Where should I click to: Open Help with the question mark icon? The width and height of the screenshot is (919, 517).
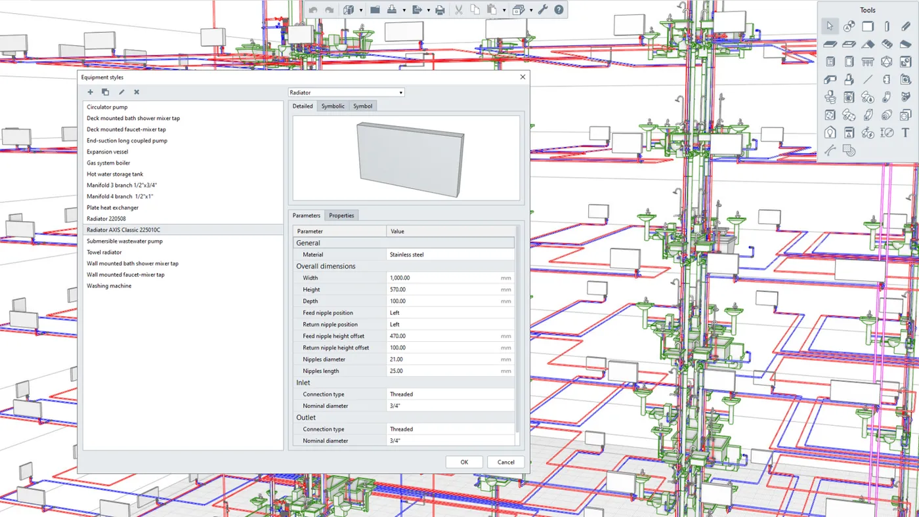coord(558,9)
